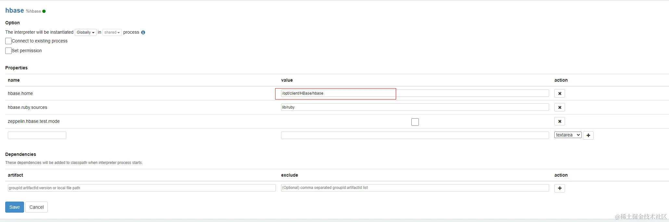Viewport: 669px width, 222px height.
Task: Toggle zeppelin.hbase.test.mode checkbox
Action: pos(415,122)
